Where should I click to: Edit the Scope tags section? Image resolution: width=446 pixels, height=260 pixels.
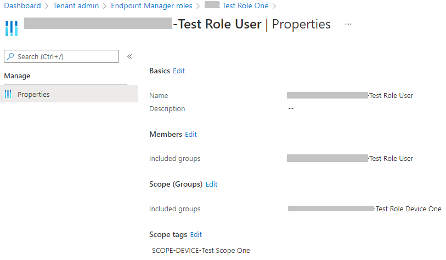tap(196, 234)
